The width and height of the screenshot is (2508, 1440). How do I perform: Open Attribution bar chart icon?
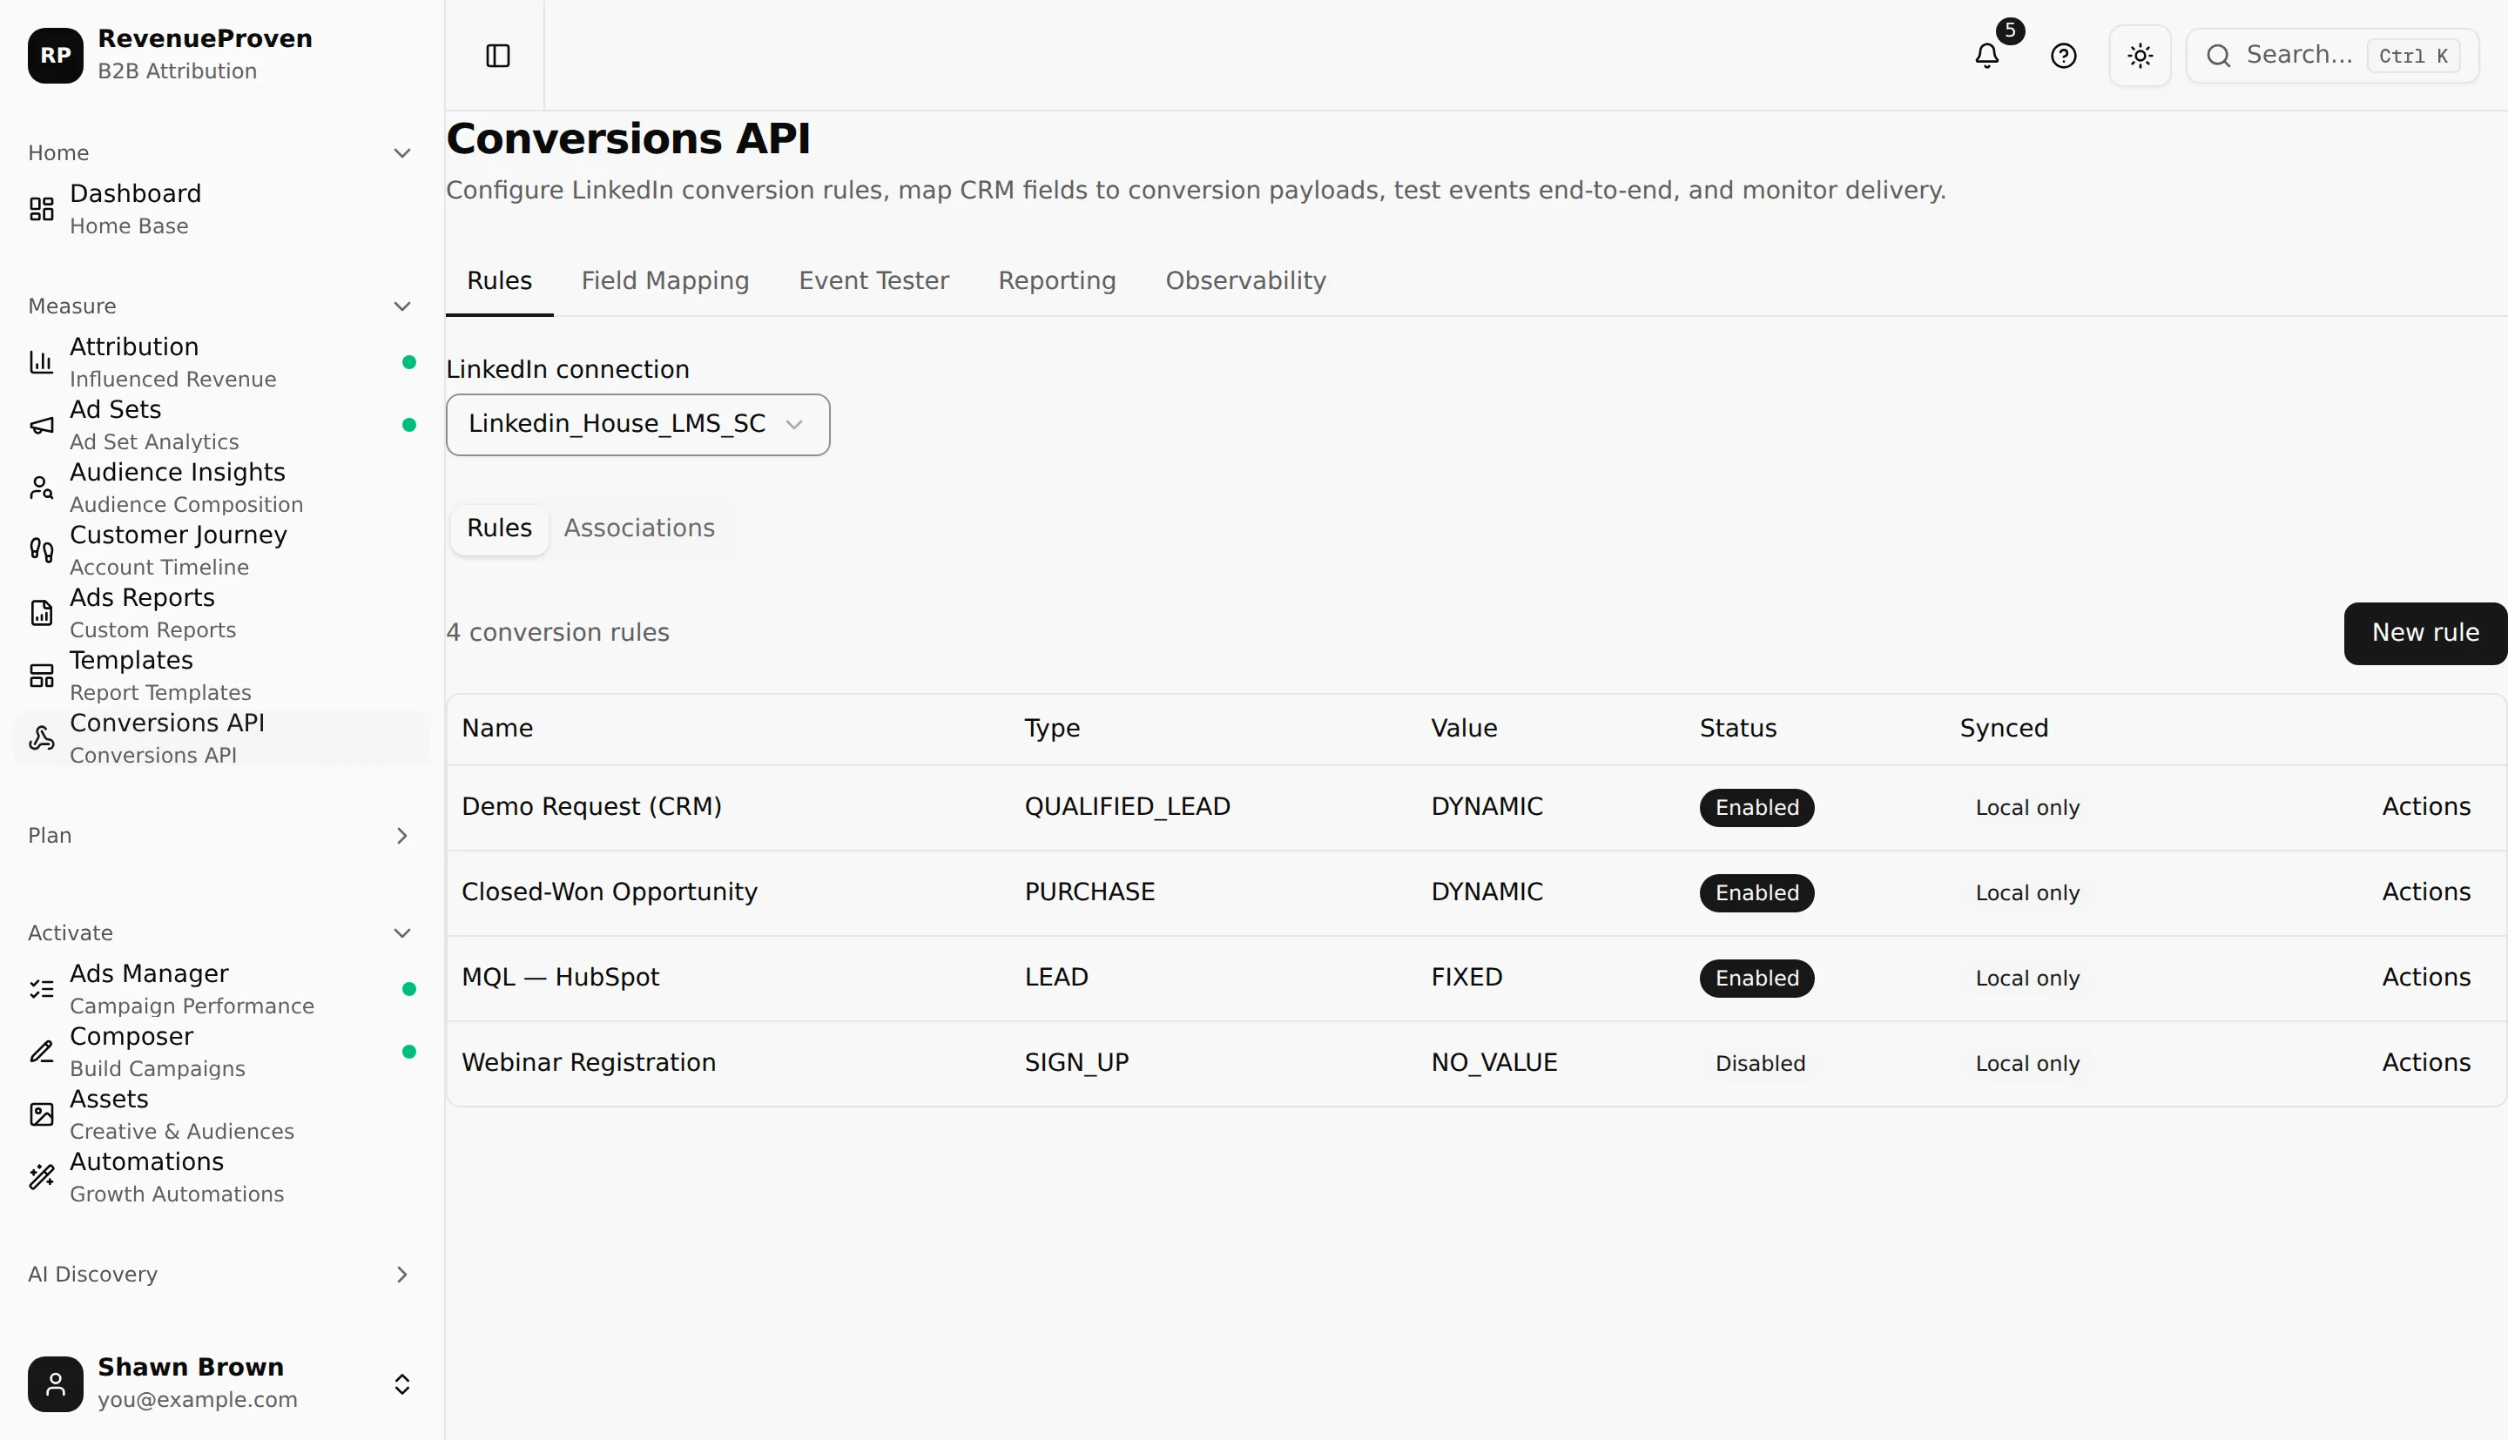click(x=42, y=362)
